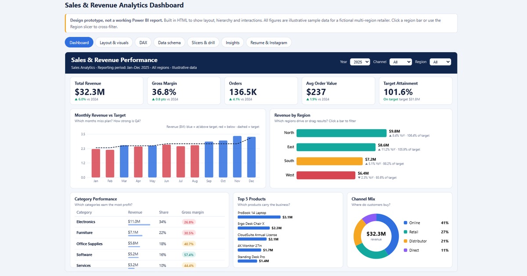Click the Office Supplies row label
527x276 pixels.
coord(90,244)
